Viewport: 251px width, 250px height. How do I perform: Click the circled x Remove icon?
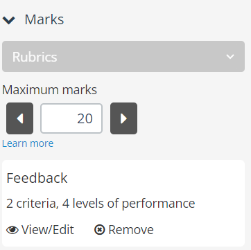coord(100,230)
